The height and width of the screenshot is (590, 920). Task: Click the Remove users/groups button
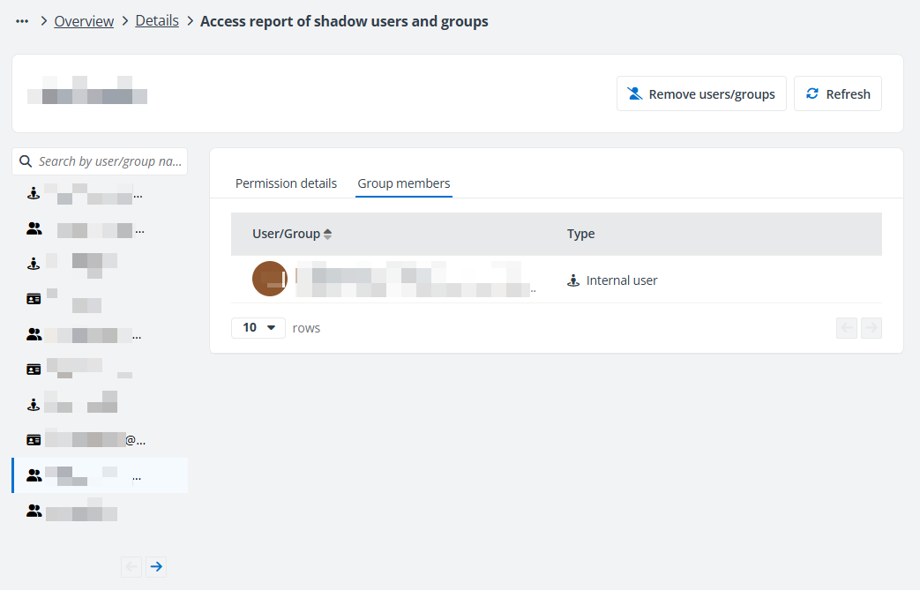coord(701,93)
